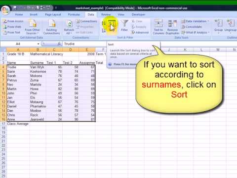Open the Review ribbon tab

click(x=106, y=14)
